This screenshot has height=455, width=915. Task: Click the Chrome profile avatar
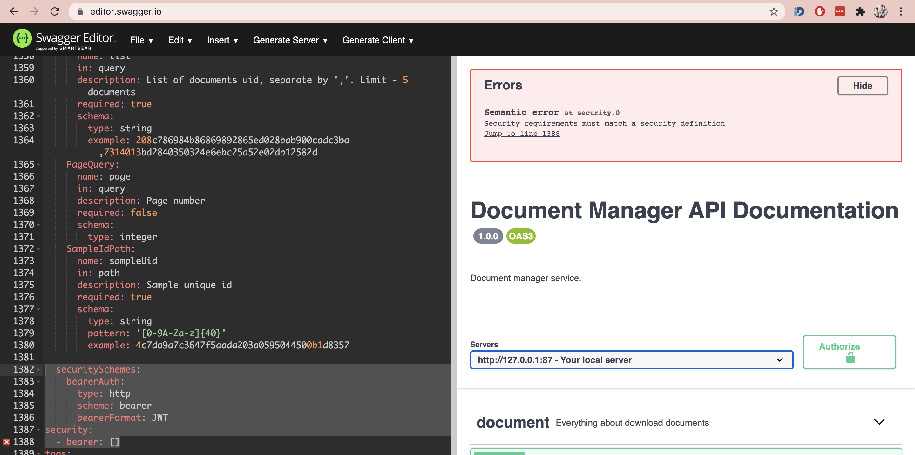point(881,11)
